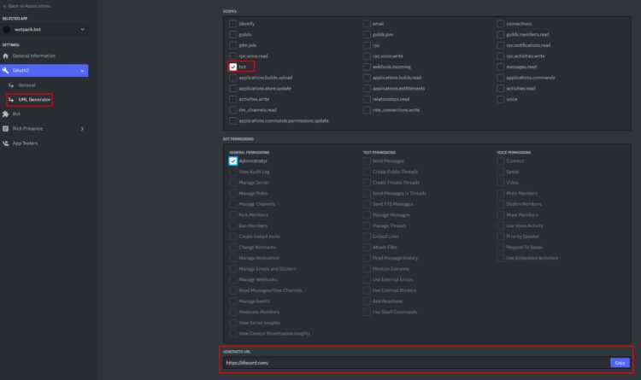Image resolution: width=641 pixels, height=380 pixels.
Task: Tick Create Public Threads permission
Action: (x=367, y=172)
